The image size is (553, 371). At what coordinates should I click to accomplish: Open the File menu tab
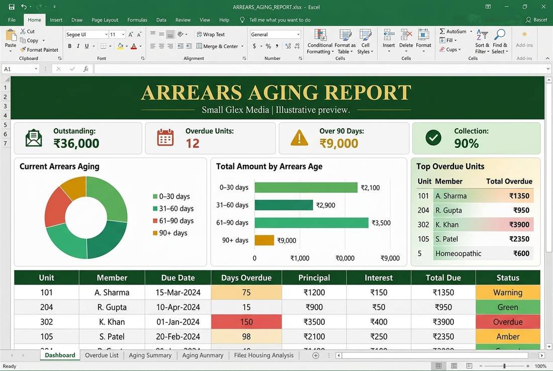12,20
